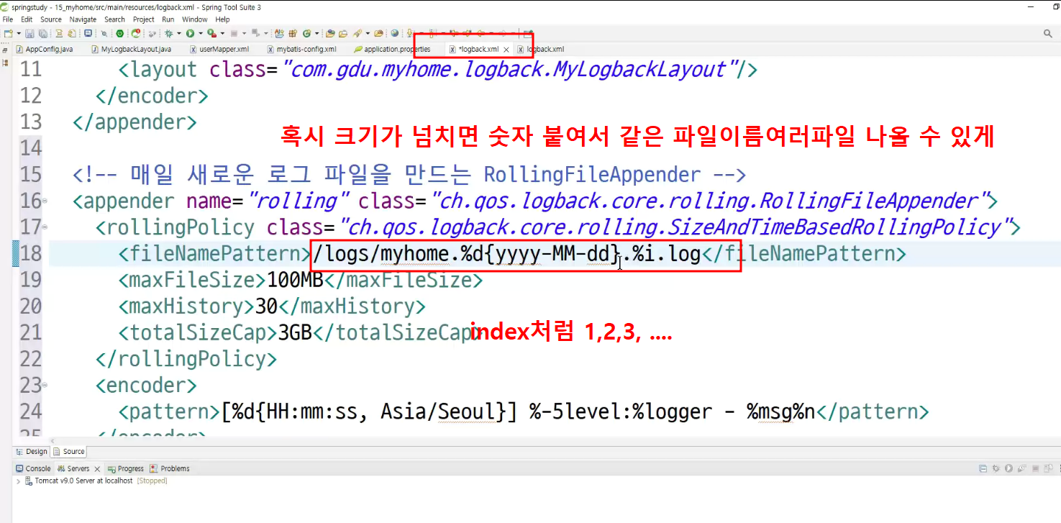Click the SizeAndTimeBasedRollingPolicy class value
1061x523 pixels.
(674, 227)
